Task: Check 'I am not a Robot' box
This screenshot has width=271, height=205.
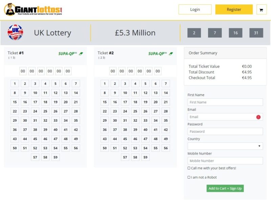Action: click(x=189, y=177)
